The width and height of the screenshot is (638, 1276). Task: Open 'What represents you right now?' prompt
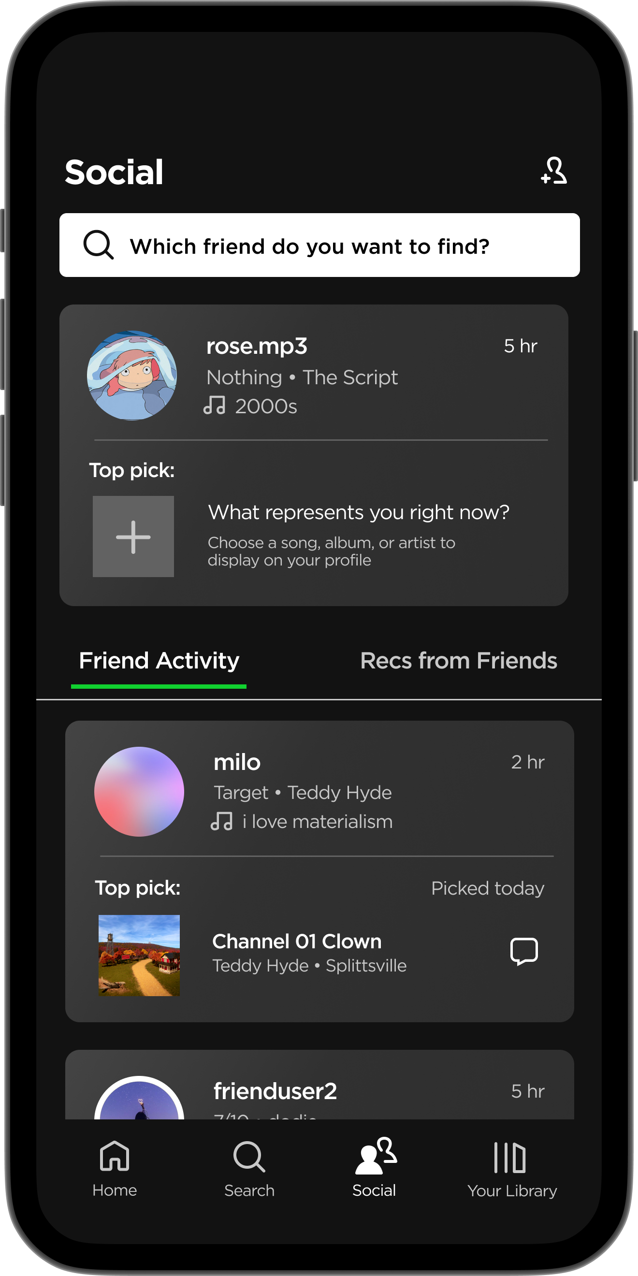[x=359, y=512]
